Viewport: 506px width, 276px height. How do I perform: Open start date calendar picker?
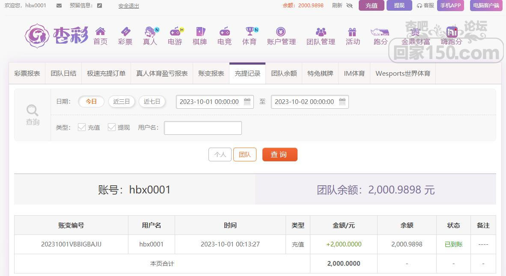pos(247,102)
